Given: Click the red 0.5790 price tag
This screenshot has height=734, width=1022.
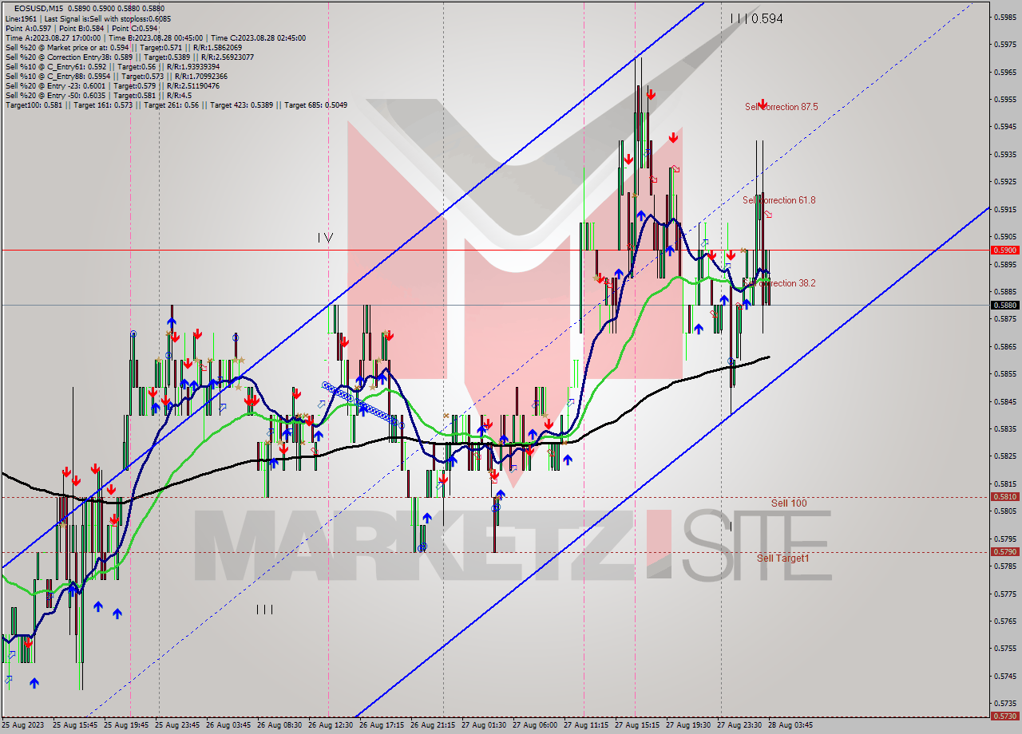Looking at the screenshot, I should coord(1004,551).
